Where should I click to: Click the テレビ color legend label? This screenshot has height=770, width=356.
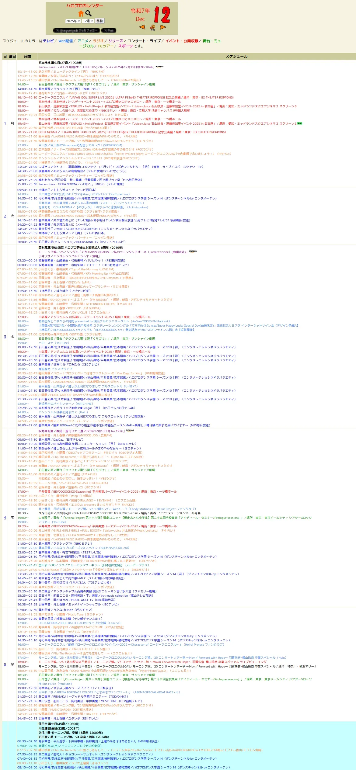48,41
